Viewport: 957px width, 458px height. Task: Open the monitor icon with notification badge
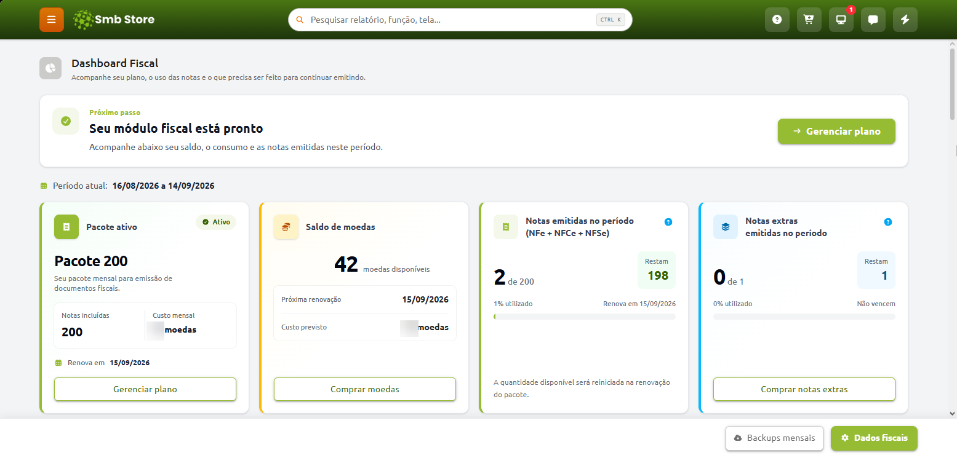coord(841,20)
